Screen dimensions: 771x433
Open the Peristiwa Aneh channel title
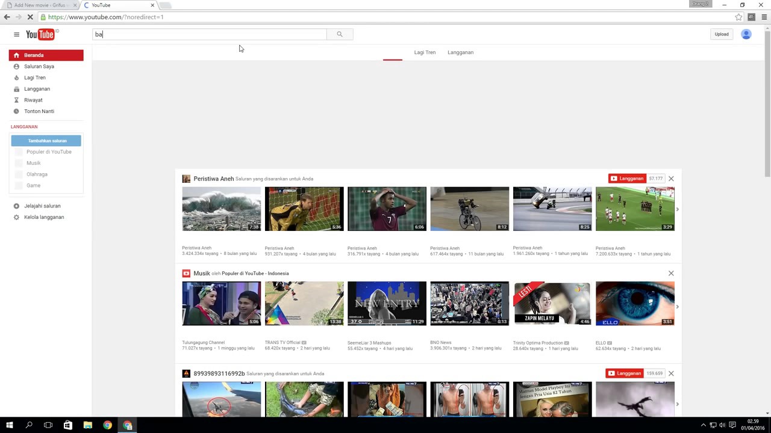pyautogui.click(x=213, y=179)
